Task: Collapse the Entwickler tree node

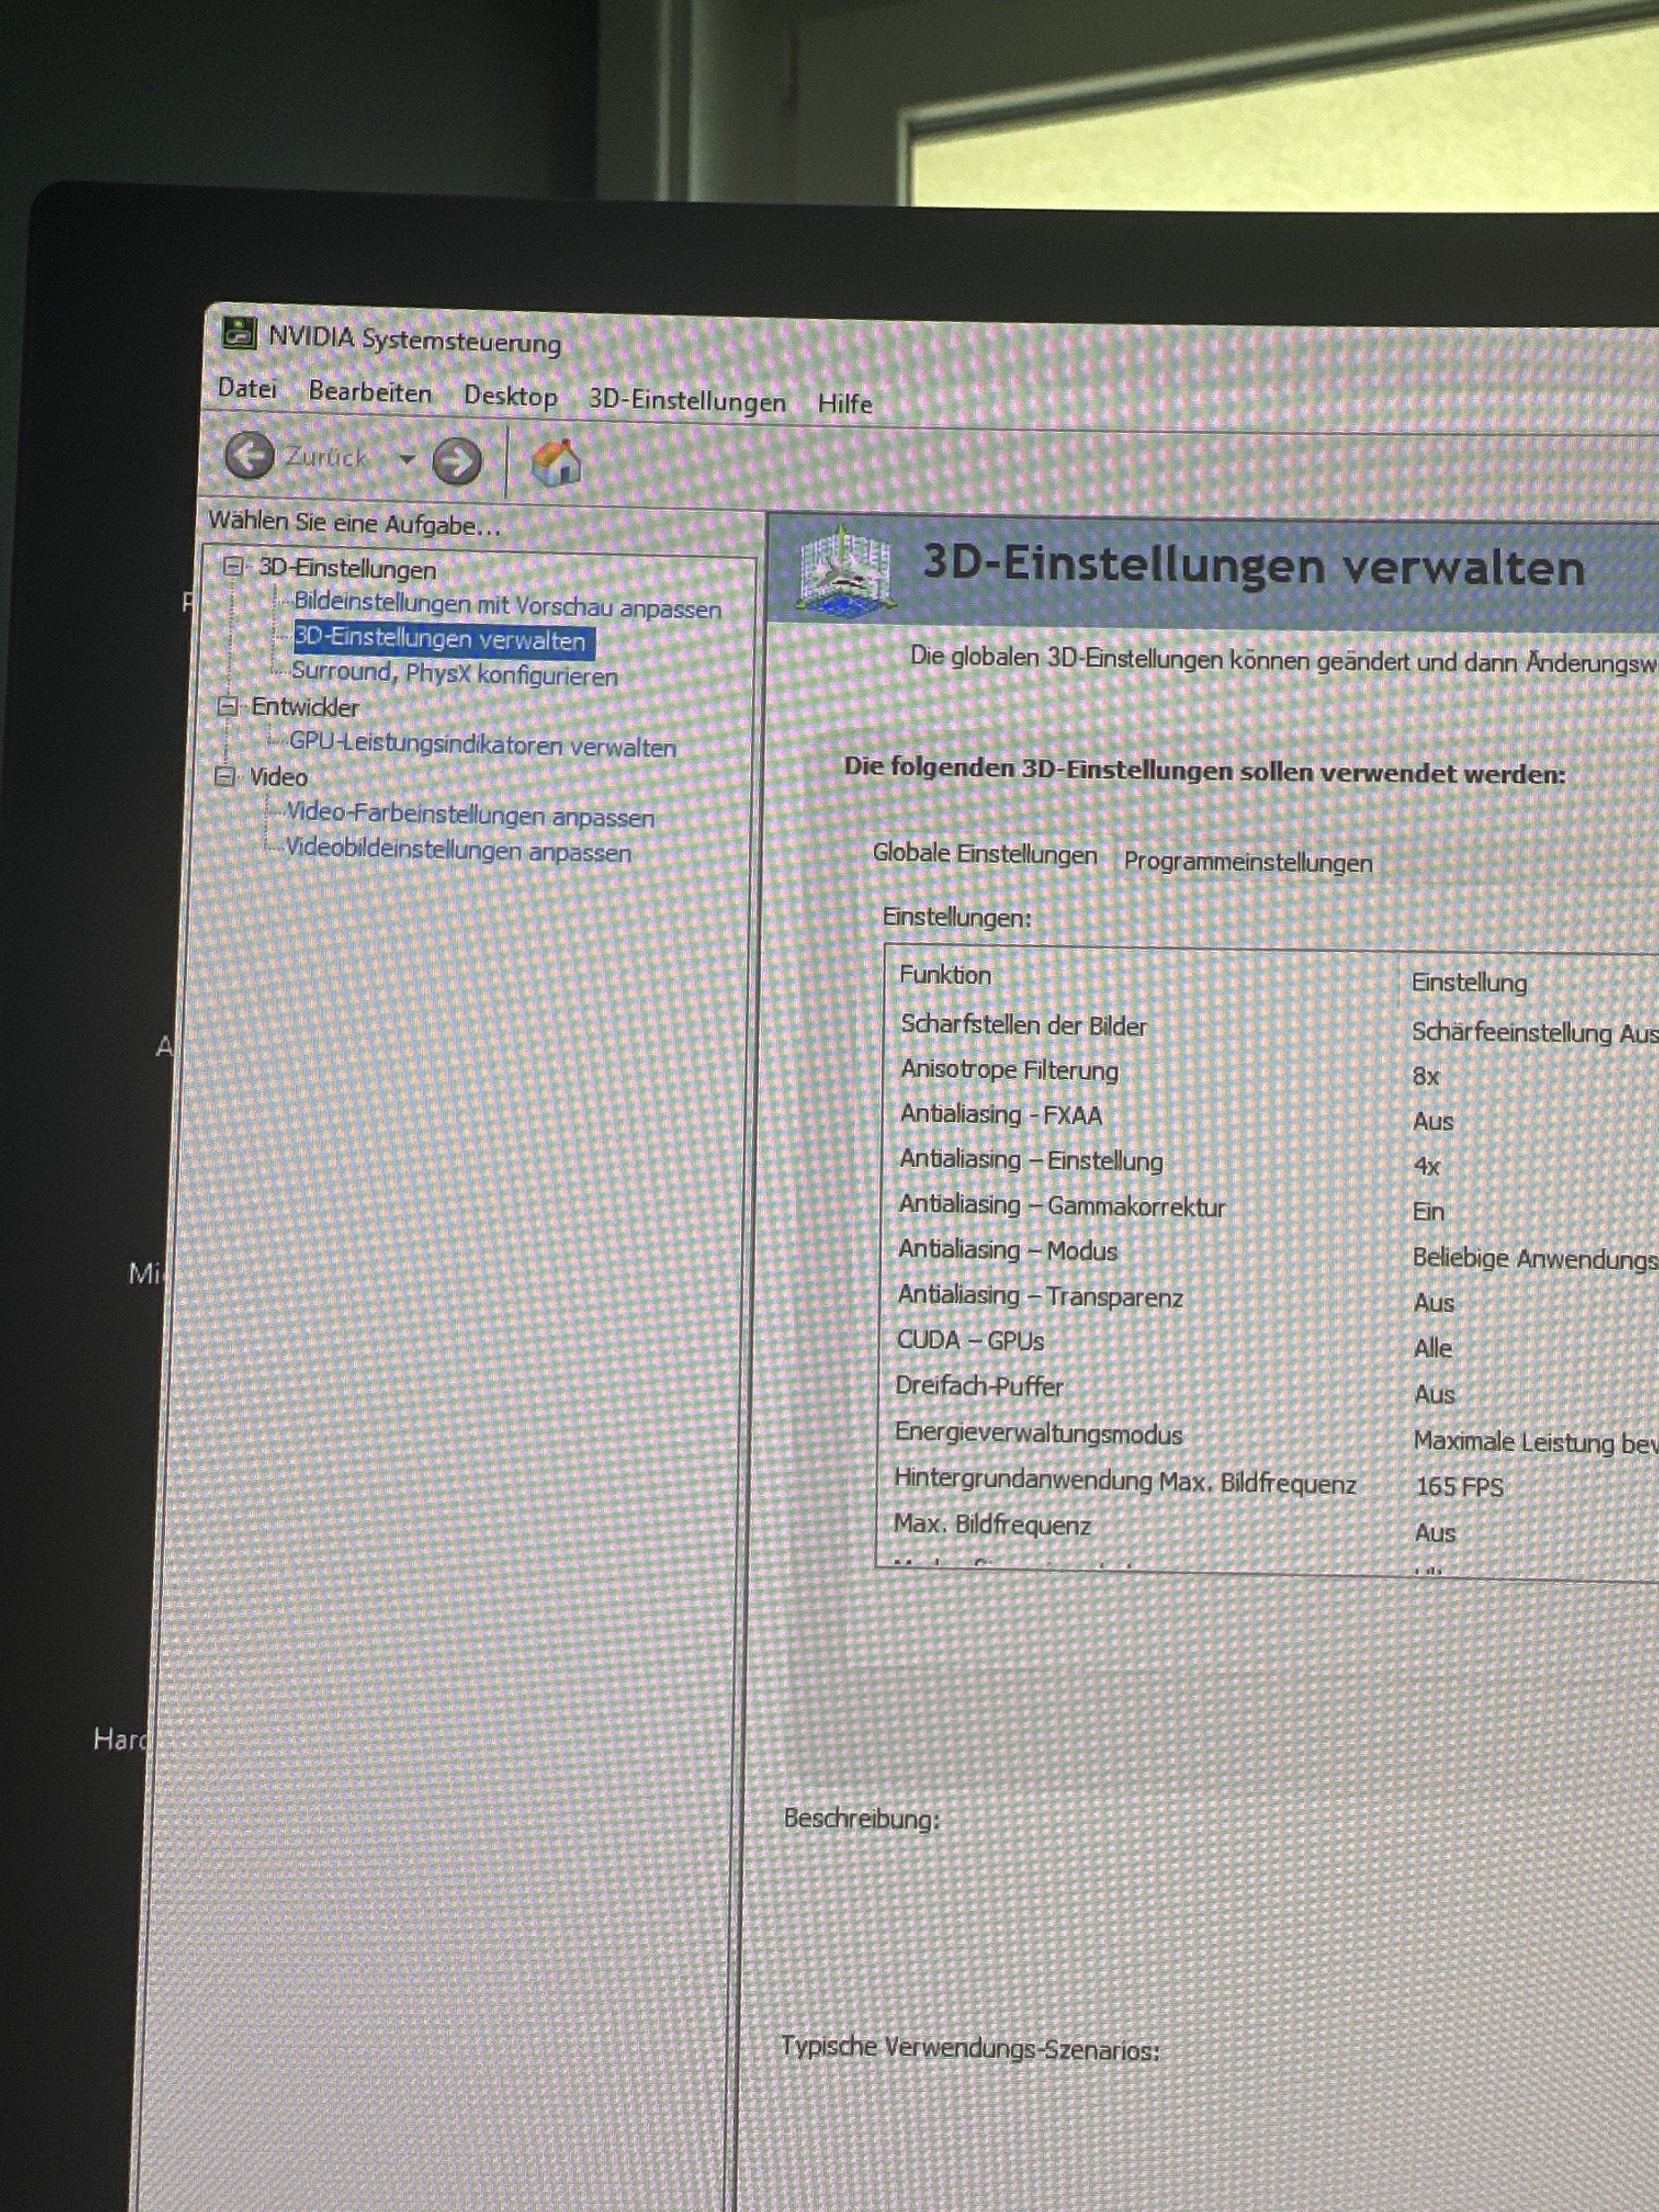Action: 228,706
